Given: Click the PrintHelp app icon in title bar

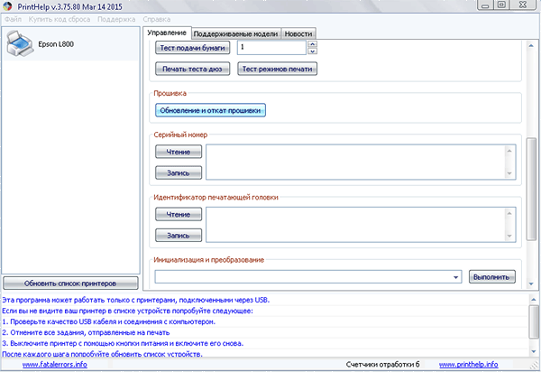Looking at the screenshot, I should pyautogui.click(x=7, y=6).
